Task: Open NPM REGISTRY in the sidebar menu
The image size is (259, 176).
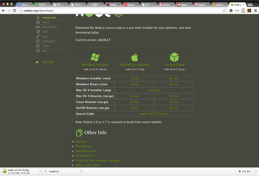Action: coord(50,27)
